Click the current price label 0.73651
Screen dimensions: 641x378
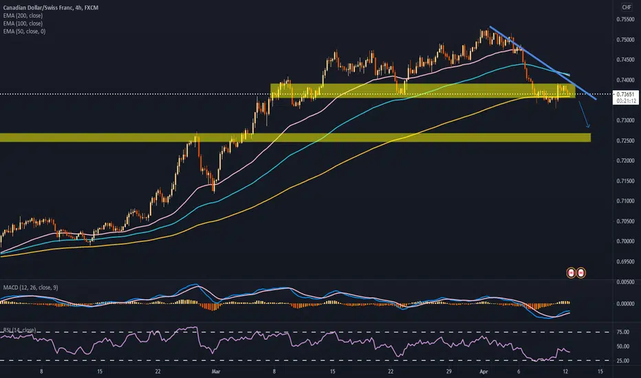[x=626, y=94]
